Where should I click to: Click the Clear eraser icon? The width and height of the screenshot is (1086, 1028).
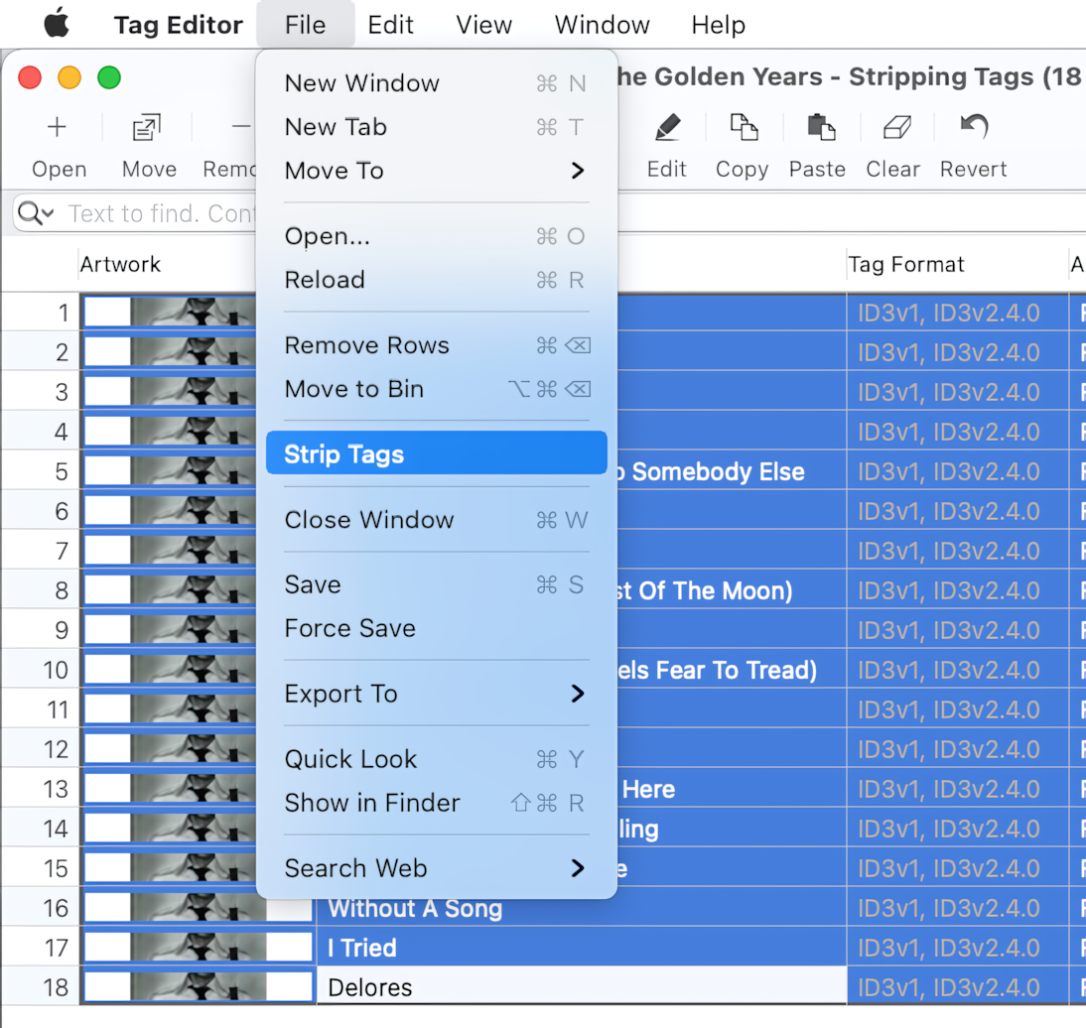click(x=897, y=127)
